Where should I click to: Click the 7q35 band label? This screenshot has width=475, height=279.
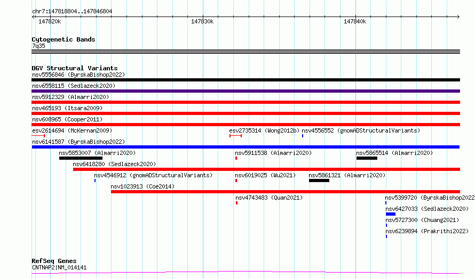38,46
